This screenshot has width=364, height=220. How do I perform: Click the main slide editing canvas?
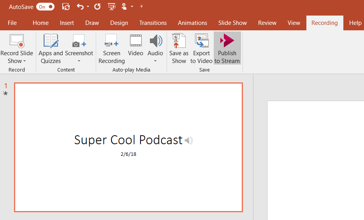coord(315,160)
